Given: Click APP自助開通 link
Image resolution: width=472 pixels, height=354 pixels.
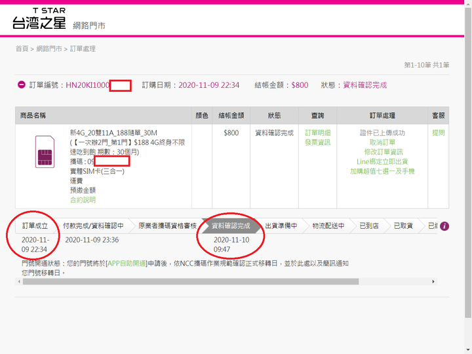Looking at the screenshot, I should [127, 264].
